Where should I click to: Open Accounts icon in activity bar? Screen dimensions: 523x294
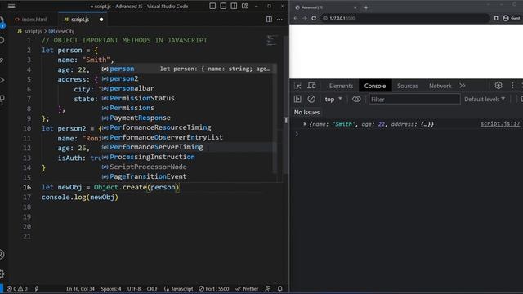[2, 254]
